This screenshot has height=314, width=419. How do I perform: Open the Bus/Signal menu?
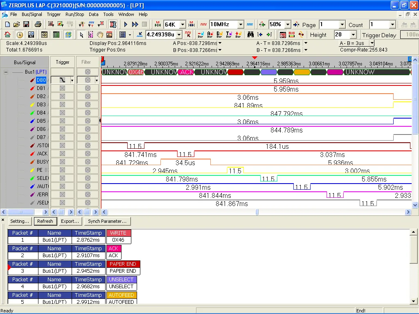[x=32, y=14]
